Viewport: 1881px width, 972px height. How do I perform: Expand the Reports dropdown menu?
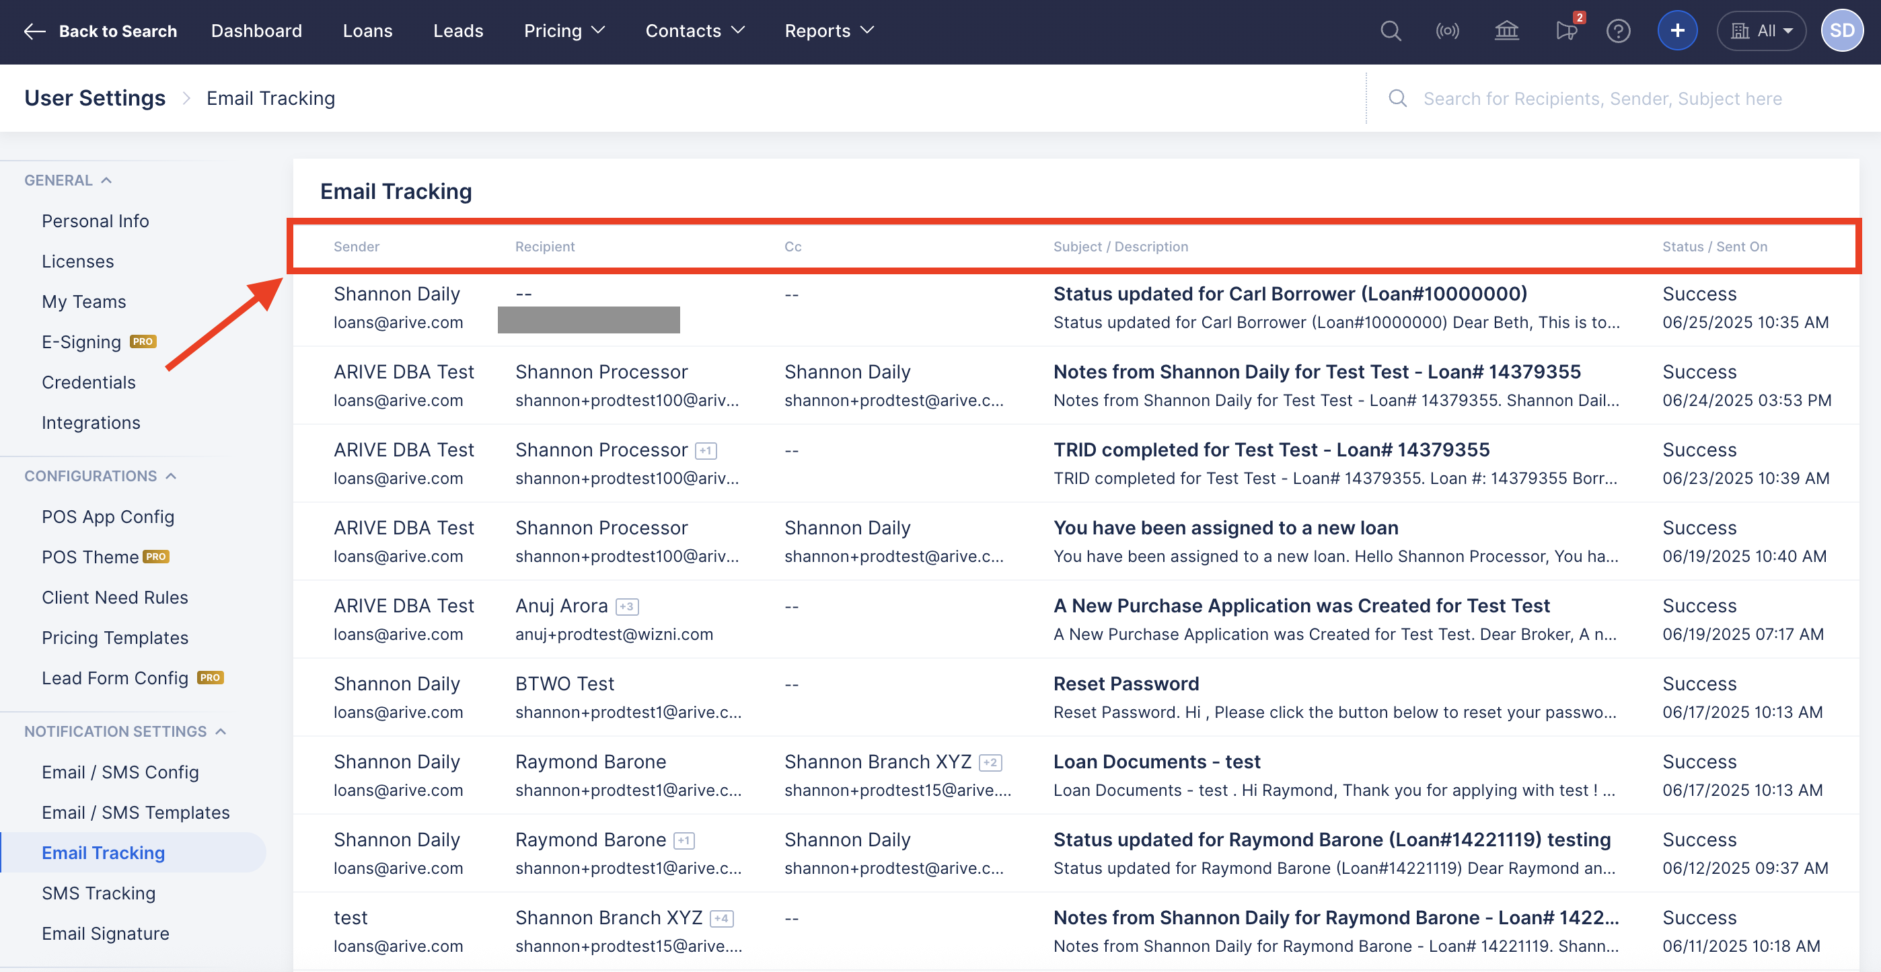[x=829, y=31]
